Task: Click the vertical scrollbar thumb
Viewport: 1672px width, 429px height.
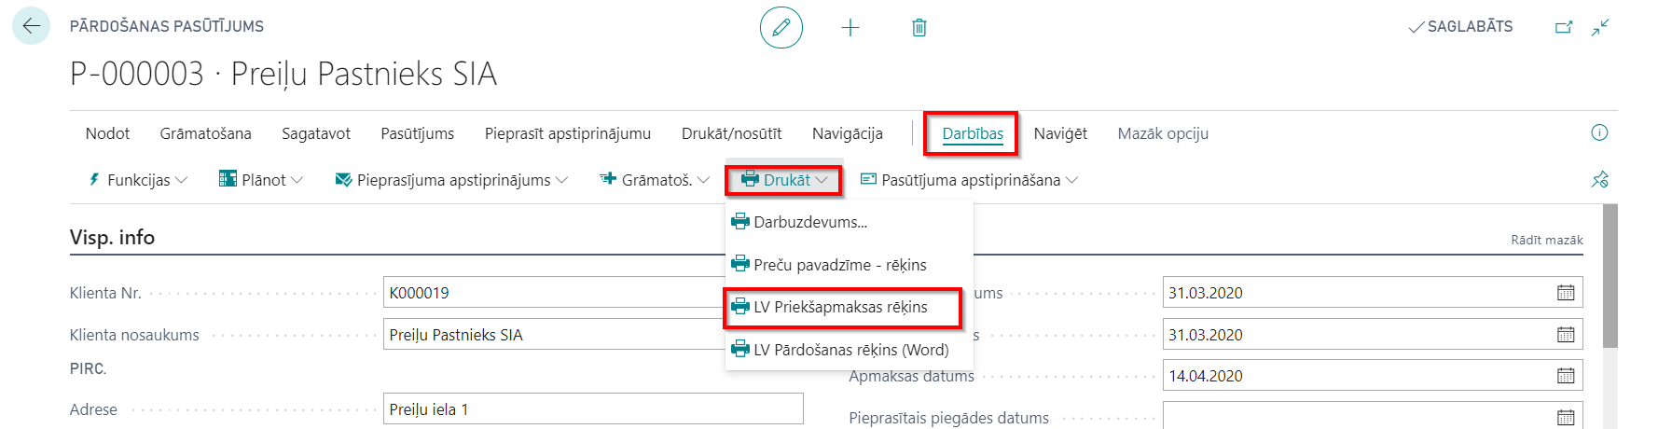Action: (x=1610, y=276)
